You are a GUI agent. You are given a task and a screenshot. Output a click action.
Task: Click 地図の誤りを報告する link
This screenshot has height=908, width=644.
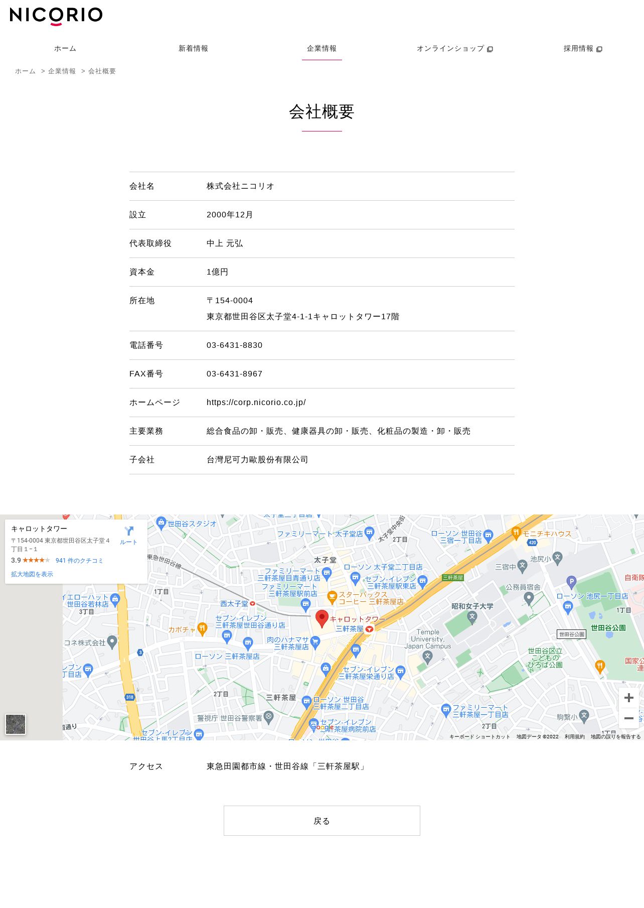[615, 736]
